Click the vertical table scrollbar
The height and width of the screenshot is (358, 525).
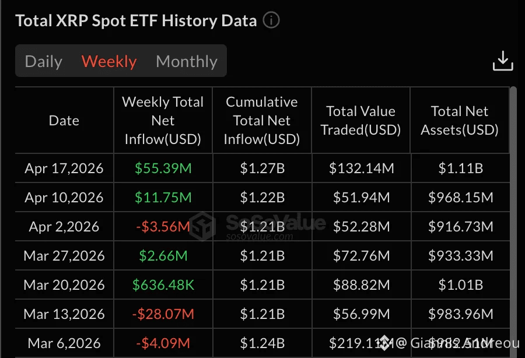point(513,221)
